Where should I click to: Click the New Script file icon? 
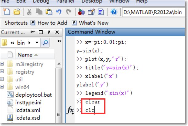7,12
